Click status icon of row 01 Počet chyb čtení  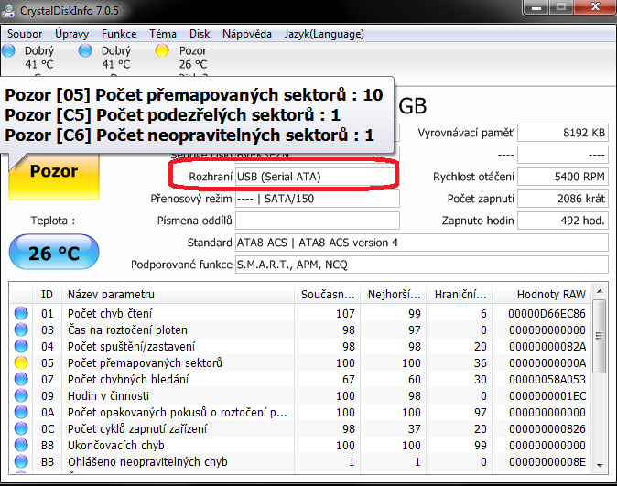[x=21, y=313]
